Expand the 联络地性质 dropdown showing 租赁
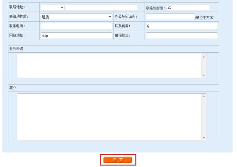Viewport: 237px width, 167px height. [x=76, y=17]
